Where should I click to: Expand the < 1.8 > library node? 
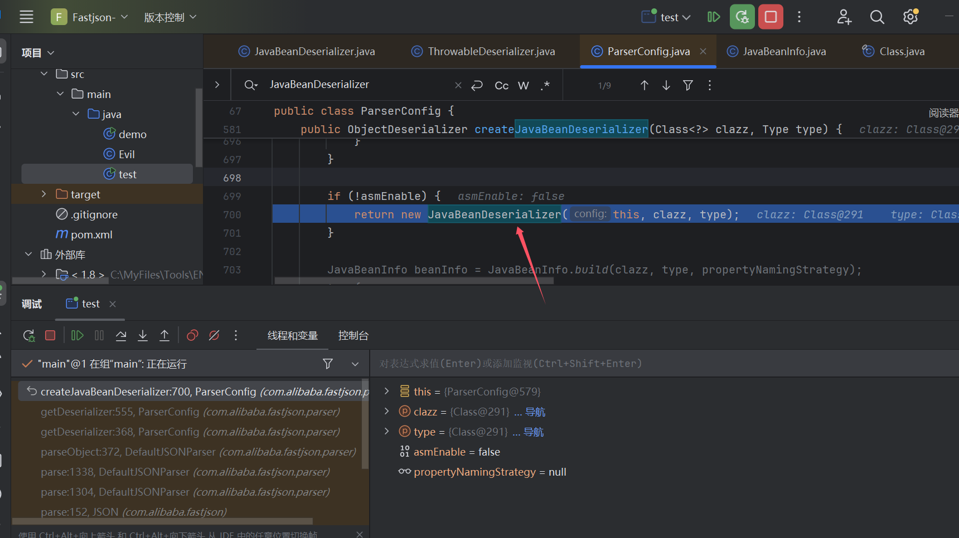pos(44,274)
